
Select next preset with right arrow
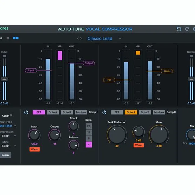click(x=81, y=38)
